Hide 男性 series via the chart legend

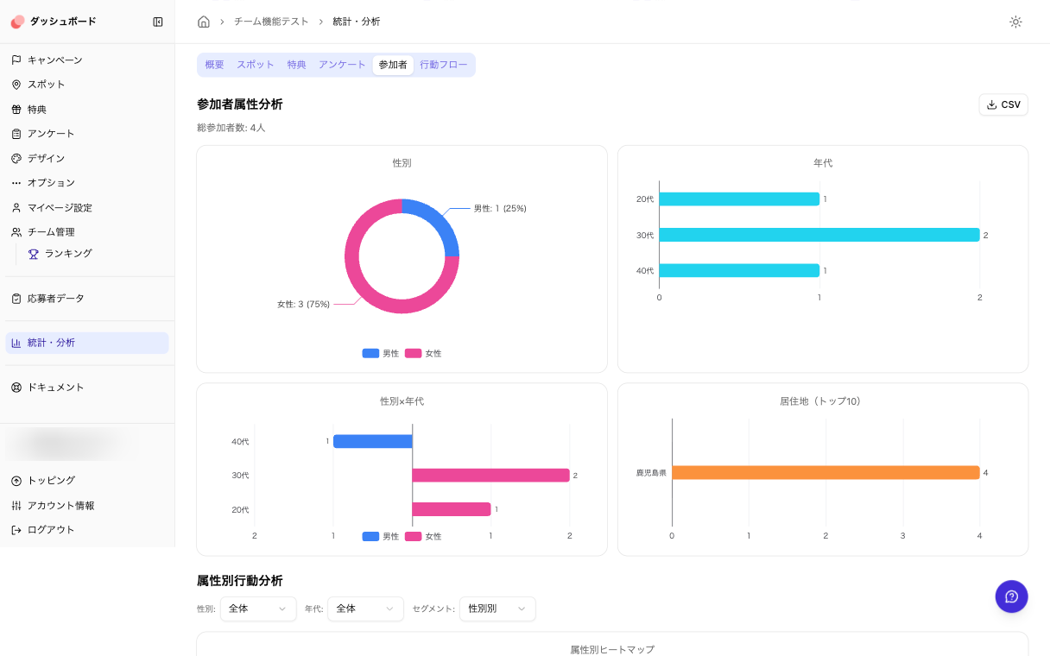pyautogui.click(x=383, y=353)
